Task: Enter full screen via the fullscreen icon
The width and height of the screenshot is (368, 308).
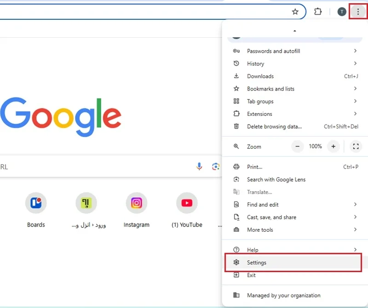Action: coord(356,146)
